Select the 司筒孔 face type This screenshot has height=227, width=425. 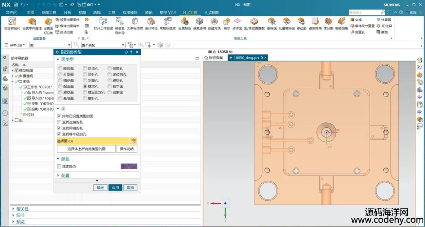(x=110, y=68)
